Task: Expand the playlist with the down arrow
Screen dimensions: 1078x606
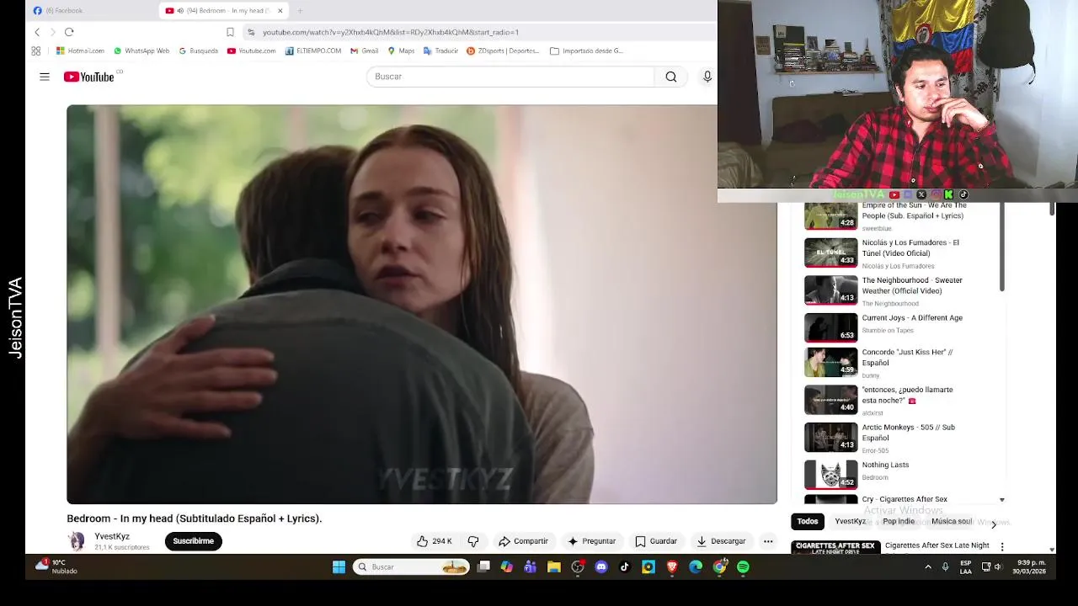Action: click(1002, 500)
